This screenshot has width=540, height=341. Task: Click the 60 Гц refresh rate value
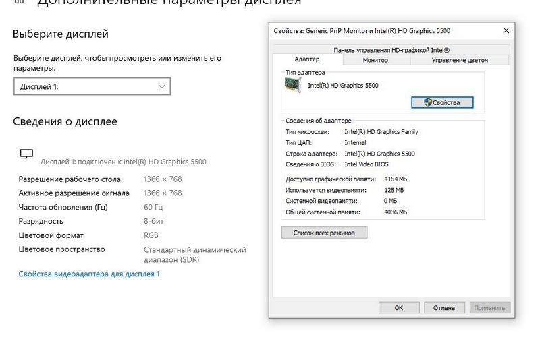[x=153, y=207]
